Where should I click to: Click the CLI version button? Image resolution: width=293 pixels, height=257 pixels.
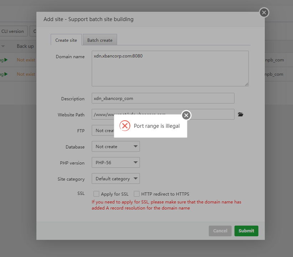pos(14,31)
